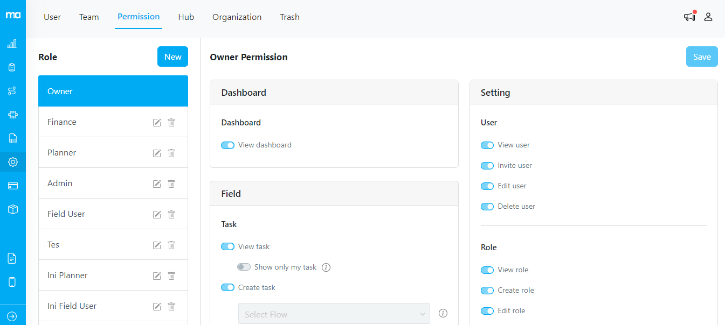Open the user profile icon

pos(708,17)
